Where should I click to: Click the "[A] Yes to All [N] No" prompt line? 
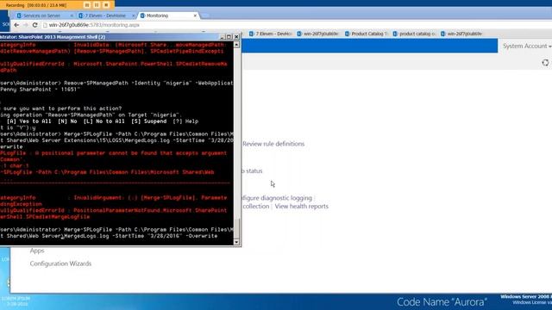tap(102, 121)
